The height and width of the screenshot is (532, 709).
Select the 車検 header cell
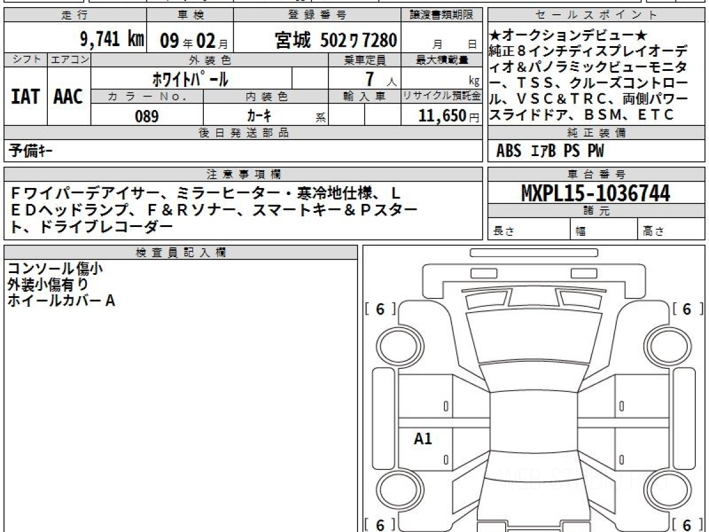190,15
